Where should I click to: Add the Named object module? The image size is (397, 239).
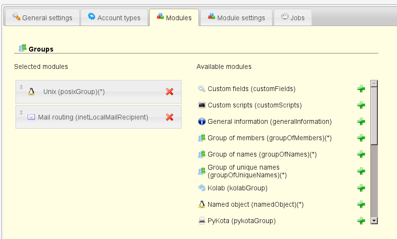click(x=361, y=204)
